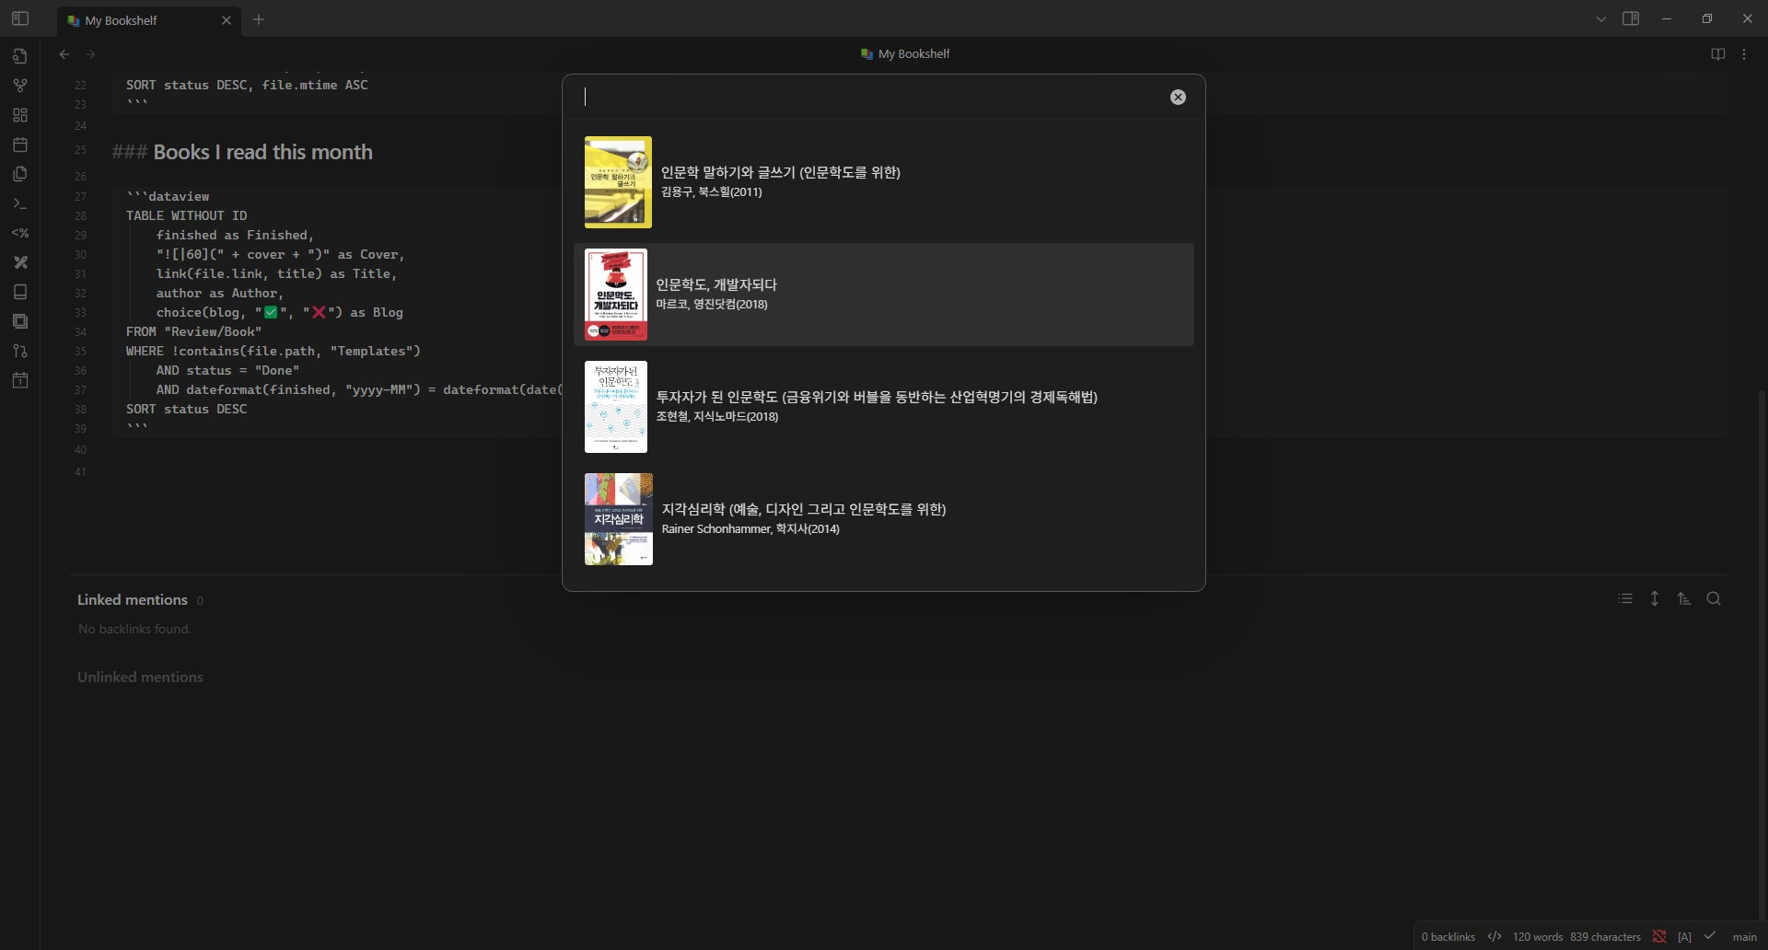Toggle source mode code icon in status bar

[x=1495, y=937]
